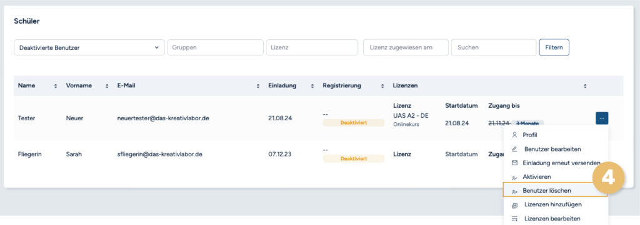Click the Filtern button
Viewport: 640px width, 225px height.
point(554,47)
